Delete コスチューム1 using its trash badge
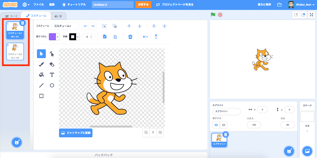 tap(23, 23)
